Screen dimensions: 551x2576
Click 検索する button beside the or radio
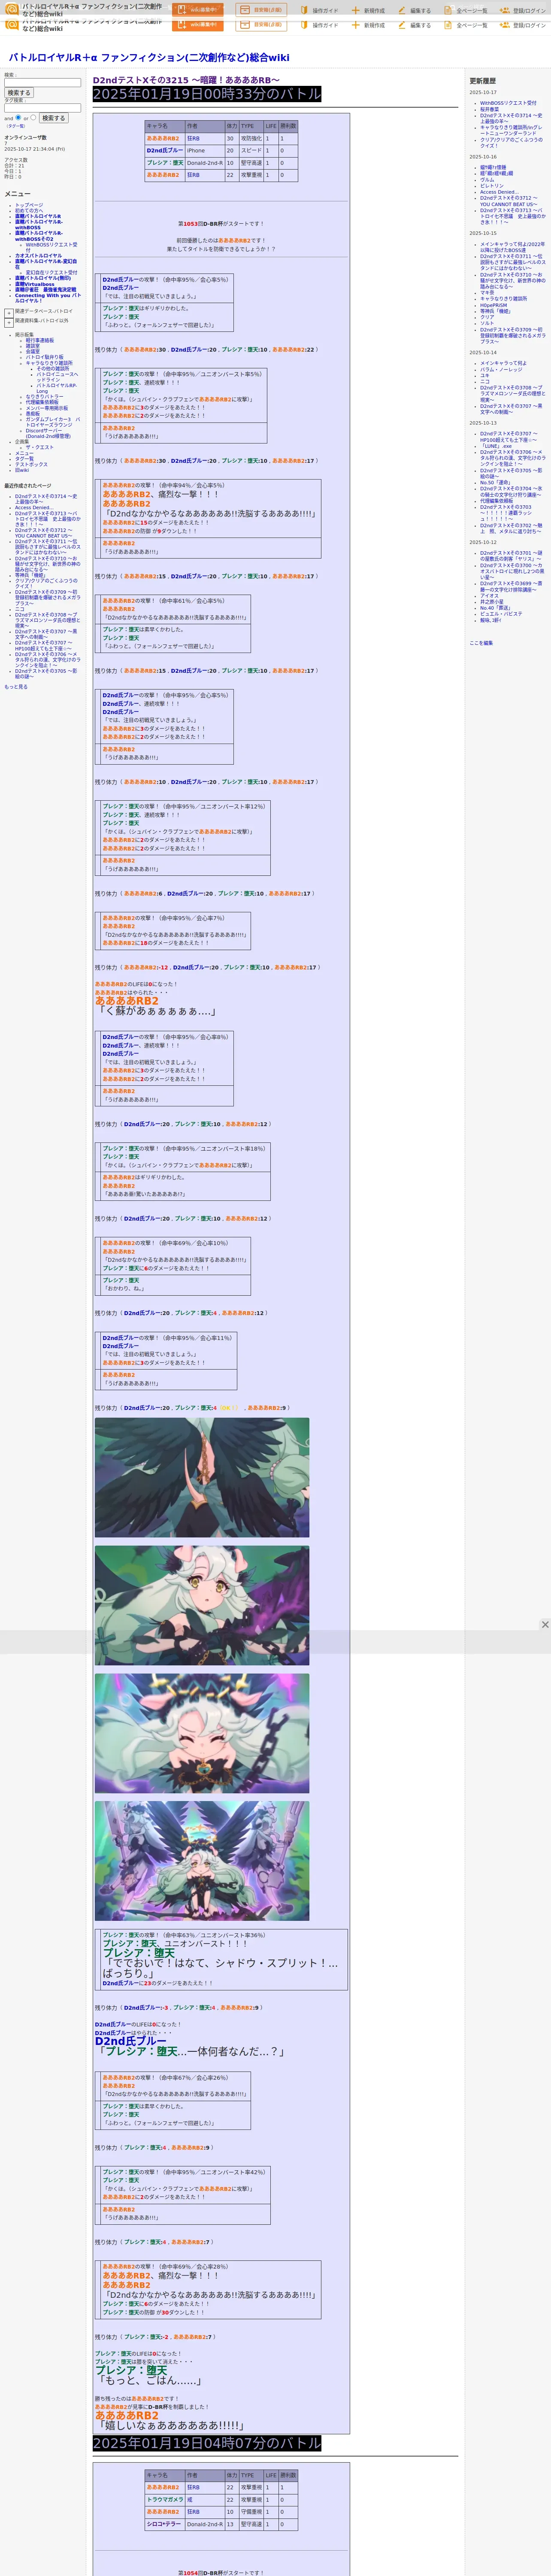click(x=54, y=118)
